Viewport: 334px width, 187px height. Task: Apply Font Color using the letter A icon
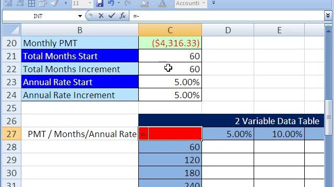tap(162, 4)
